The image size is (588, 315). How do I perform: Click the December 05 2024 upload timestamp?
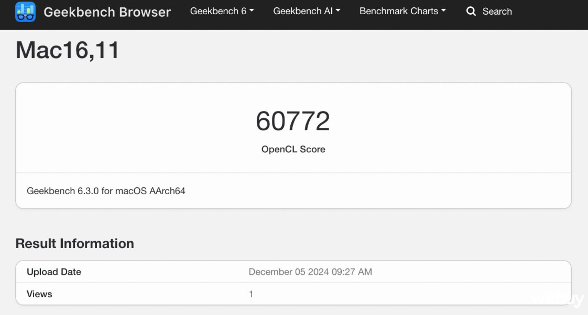coord(310,272)
